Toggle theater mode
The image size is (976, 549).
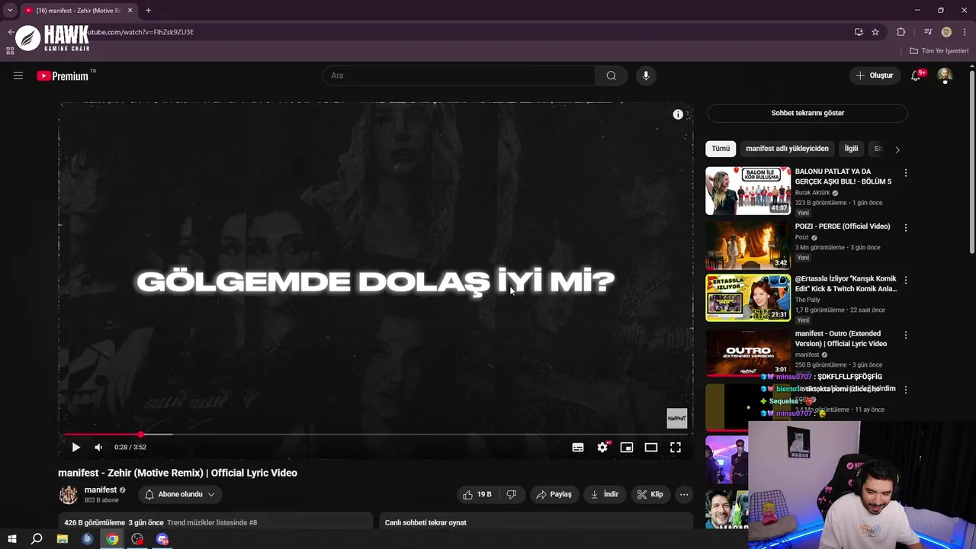(651, 448)
